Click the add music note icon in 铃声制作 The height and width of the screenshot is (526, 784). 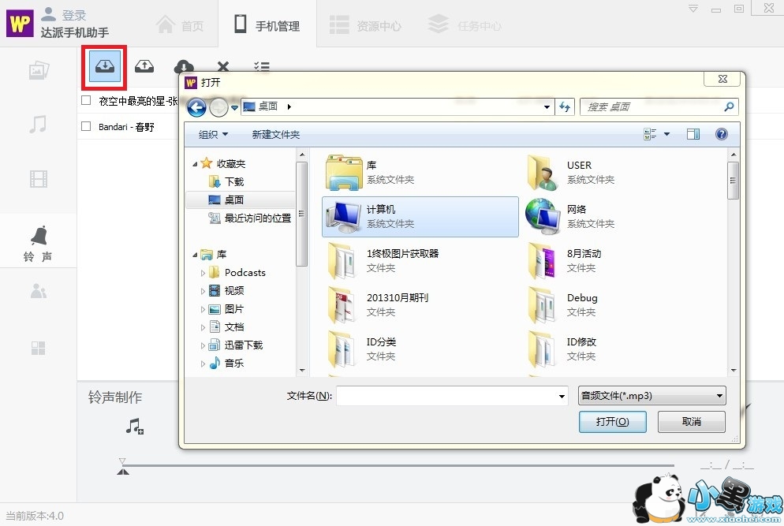(135, 427)
